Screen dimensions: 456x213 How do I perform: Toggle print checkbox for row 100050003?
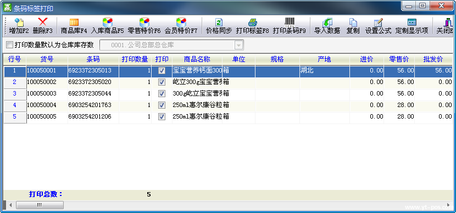coord(162,93)
